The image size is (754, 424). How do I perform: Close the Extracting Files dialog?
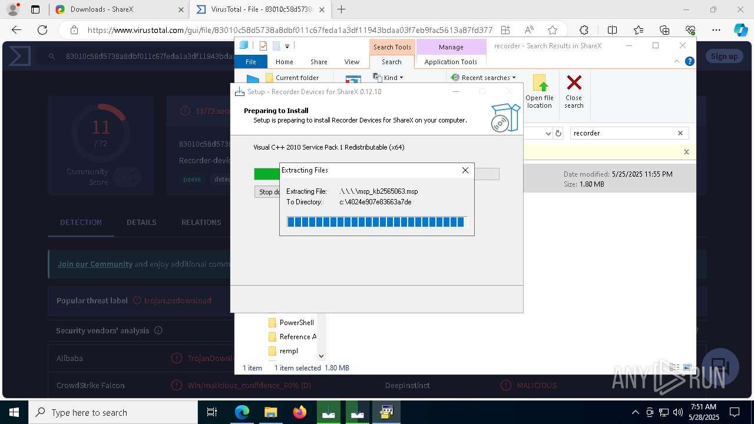pyautogui.click(x=465, y=170)
